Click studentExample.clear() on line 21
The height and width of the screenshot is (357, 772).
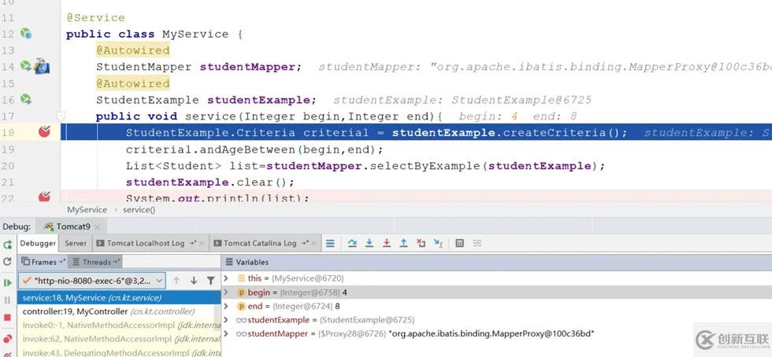(x=210, y=182)
